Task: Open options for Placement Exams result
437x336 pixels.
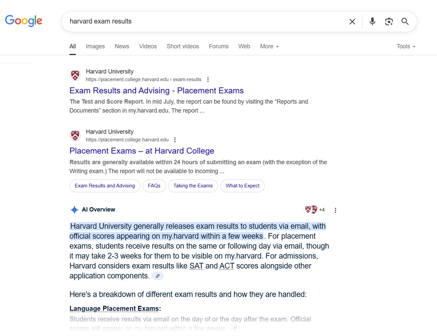Action: pos(175,140)
